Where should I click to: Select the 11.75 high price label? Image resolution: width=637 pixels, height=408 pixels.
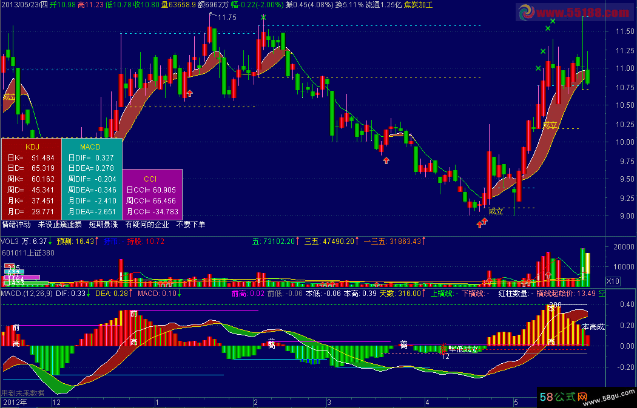[x=227, y=18]
